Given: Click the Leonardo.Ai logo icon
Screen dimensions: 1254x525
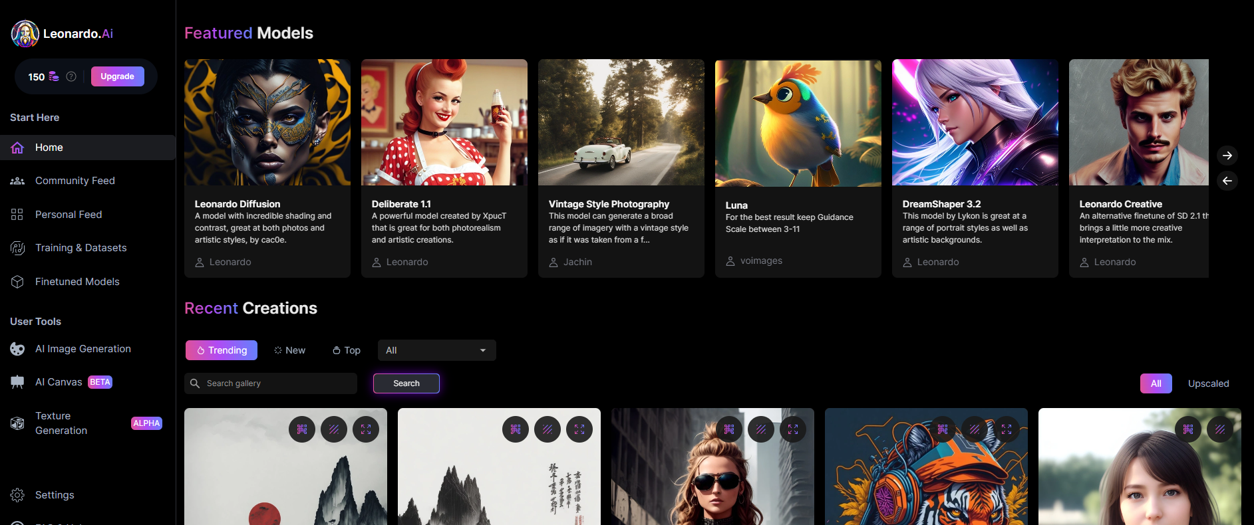Looking at the screenshot, I should (x=25, y=34).
